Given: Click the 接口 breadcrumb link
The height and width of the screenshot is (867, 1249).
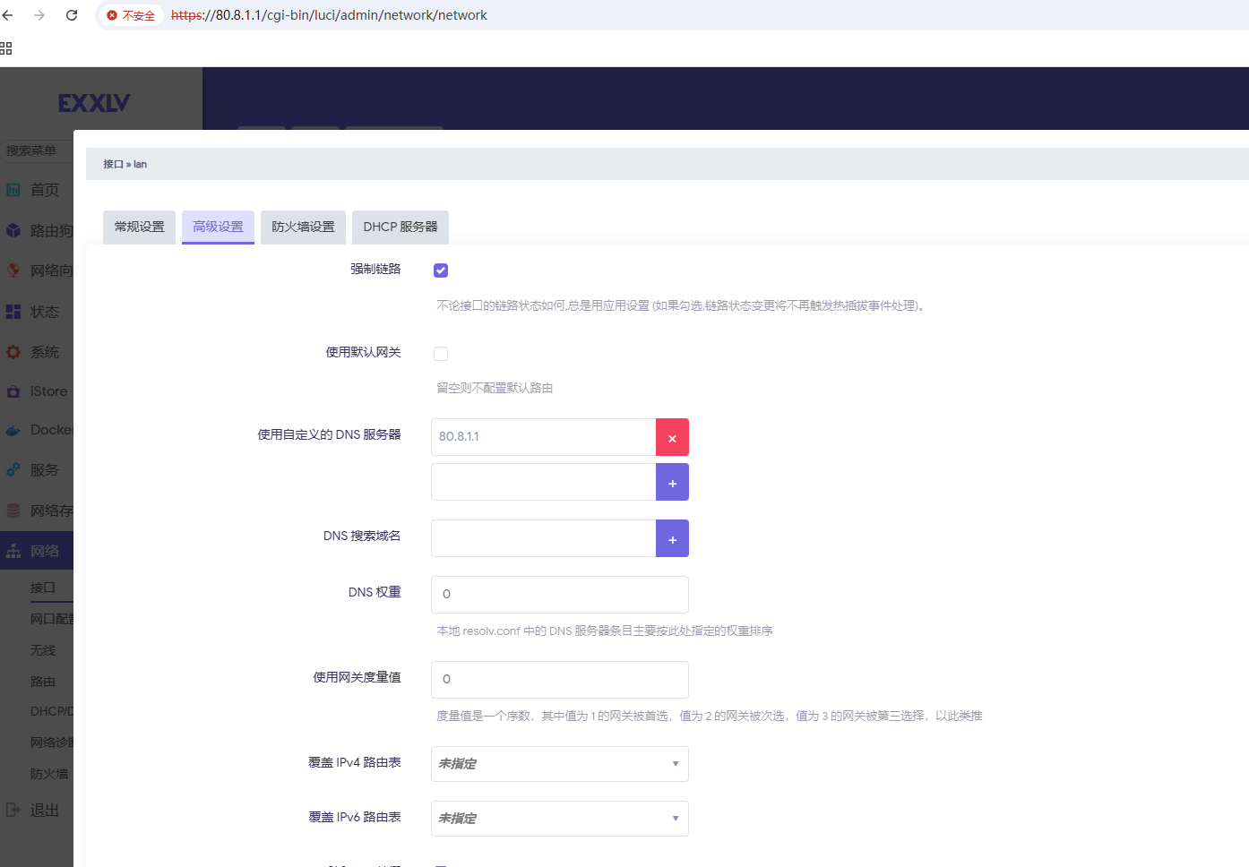Looking at the screenshot, I should point(113,165).
